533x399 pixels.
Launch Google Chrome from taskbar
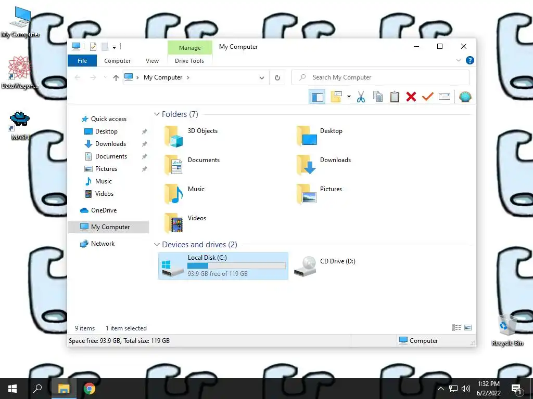coord(90,389)
